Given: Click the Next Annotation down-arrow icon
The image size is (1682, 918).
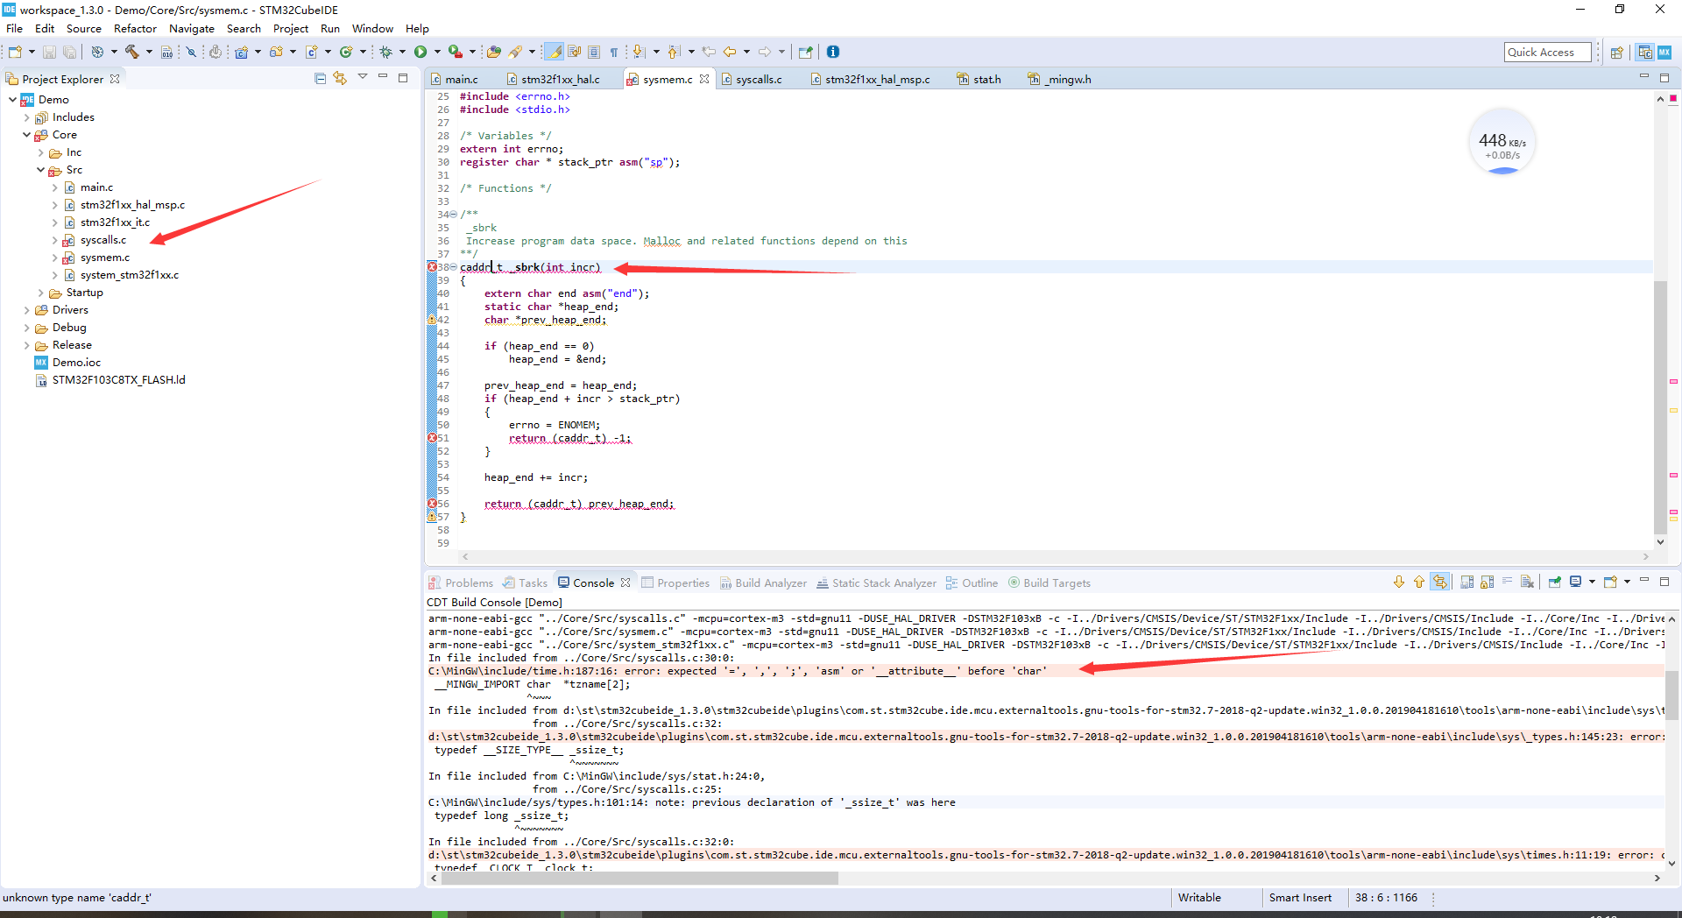Looking at the screenshot, I should pyautogui.click(x=639, y=52).
